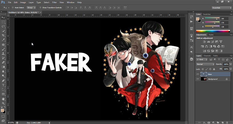The image size is (233, 124).
Task: Hide the Background layer
Action: tap(198, 79)
